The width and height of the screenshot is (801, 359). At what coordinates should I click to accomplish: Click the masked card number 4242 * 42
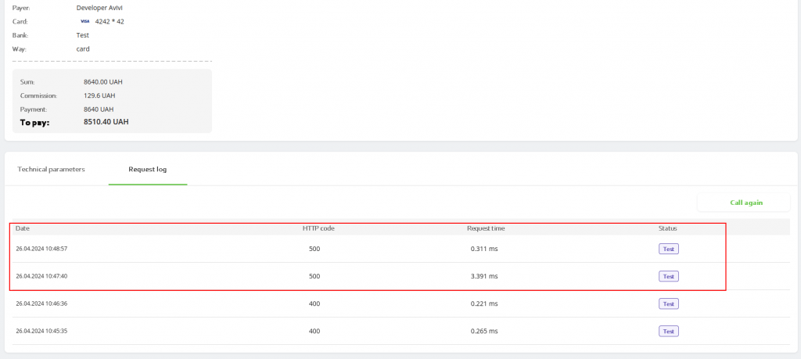110,21
